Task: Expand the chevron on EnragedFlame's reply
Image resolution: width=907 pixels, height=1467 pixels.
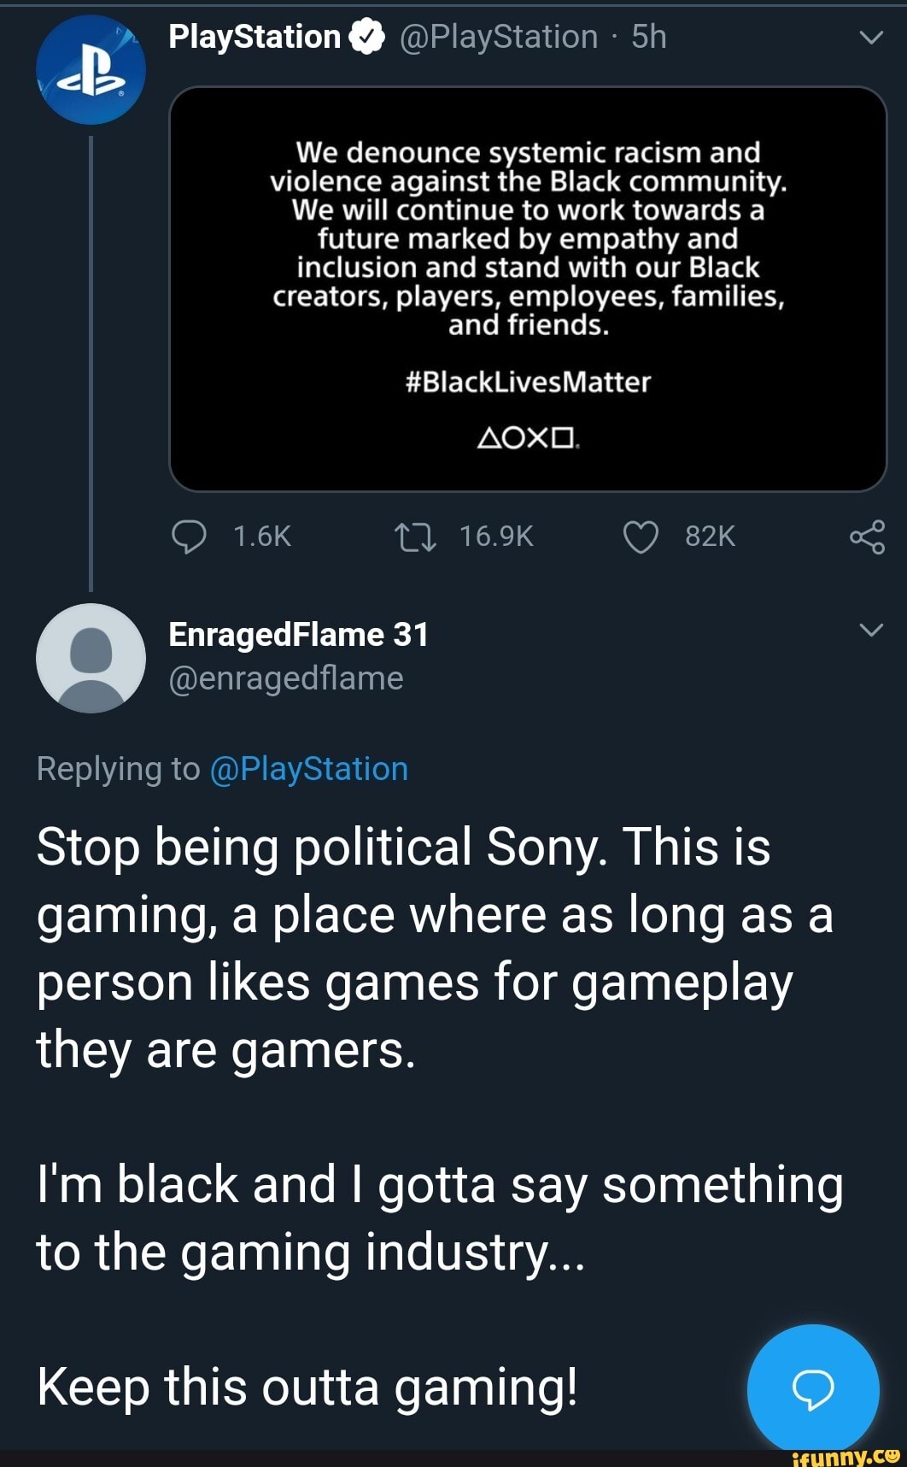Action: pos(870,631)
